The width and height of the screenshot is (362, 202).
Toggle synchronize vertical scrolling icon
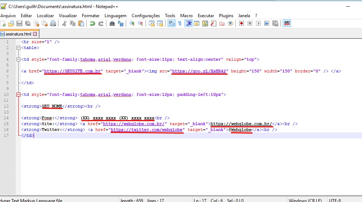pos(151,23)
